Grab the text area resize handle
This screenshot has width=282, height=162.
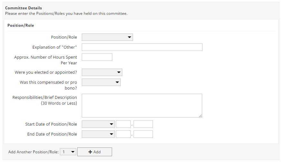click(200, 116)
